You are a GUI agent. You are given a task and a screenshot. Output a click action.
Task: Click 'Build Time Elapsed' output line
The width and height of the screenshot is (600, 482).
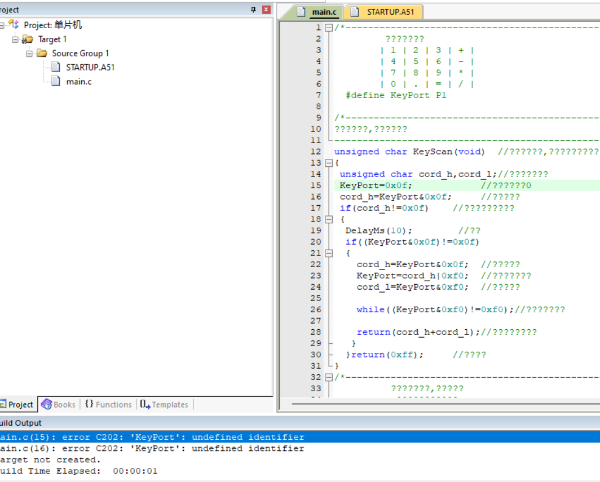[x=78, y=471]
